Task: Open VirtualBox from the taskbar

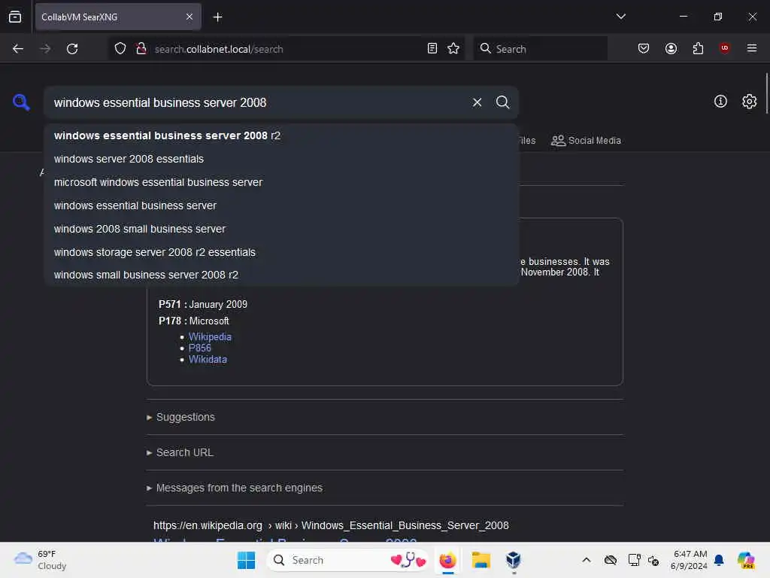Action: 513,560
